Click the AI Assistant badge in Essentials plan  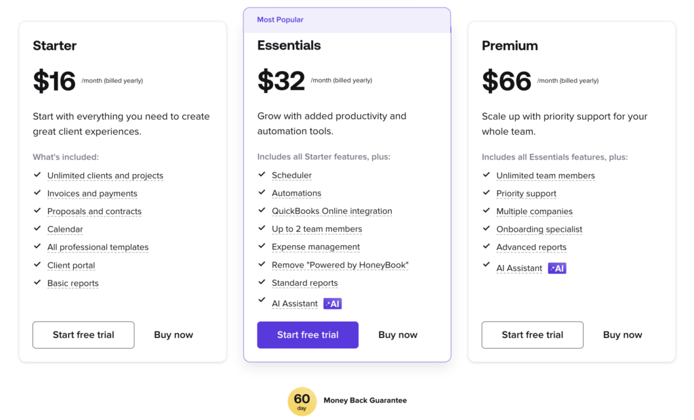click(x=332, y=303)
